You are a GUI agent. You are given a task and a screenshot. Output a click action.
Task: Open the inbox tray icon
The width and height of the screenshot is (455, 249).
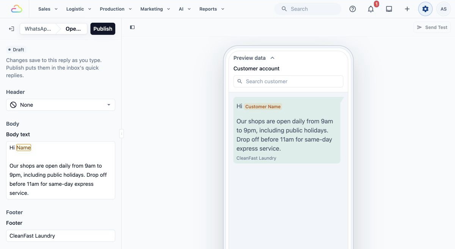[389, 9]
